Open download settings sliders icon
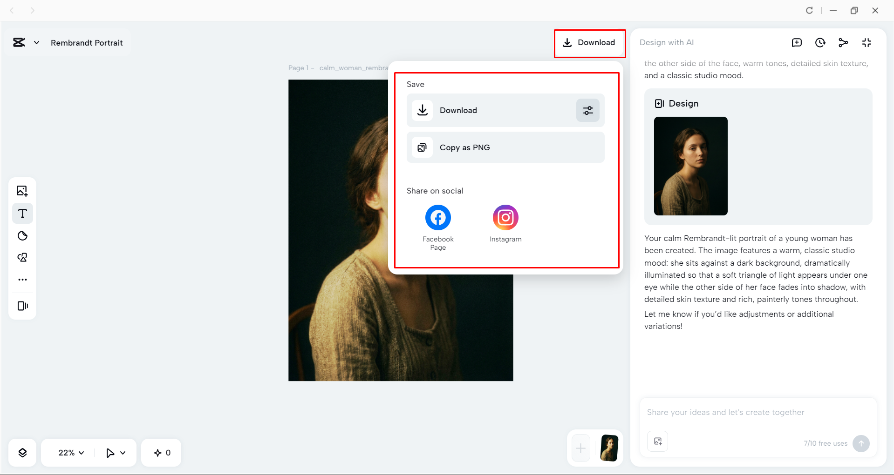This screenshot has height=475, width=894. [588, 110]
